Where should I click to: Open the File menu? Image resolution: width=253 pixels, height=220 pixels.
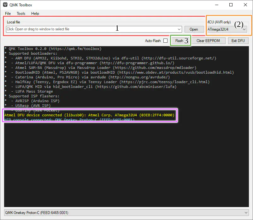8,14
